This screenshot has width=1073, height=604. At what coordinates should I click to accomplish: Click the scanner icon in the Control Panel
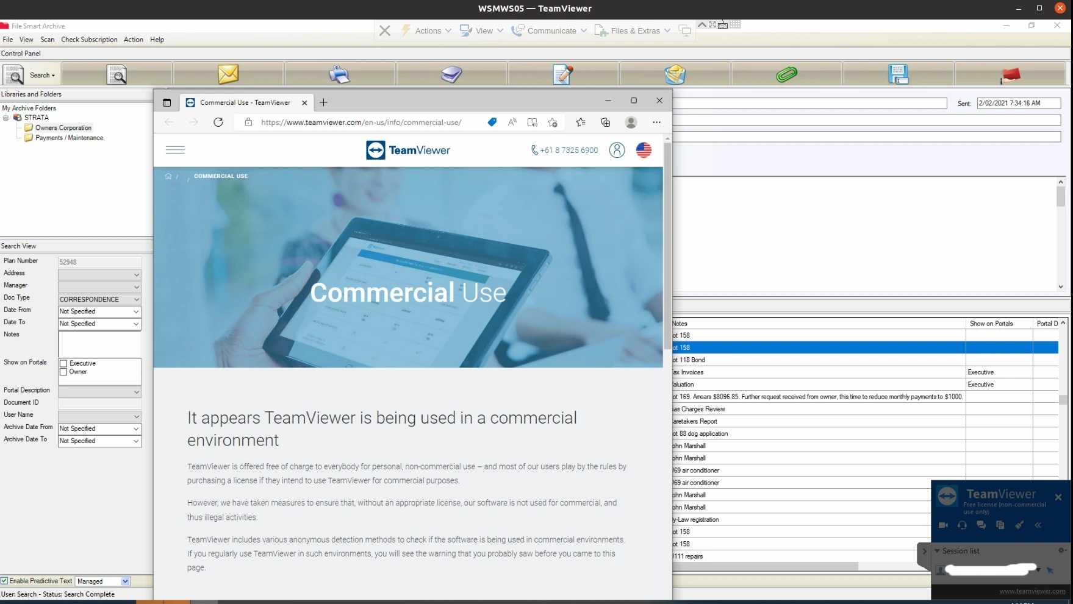tap(451, 74)
